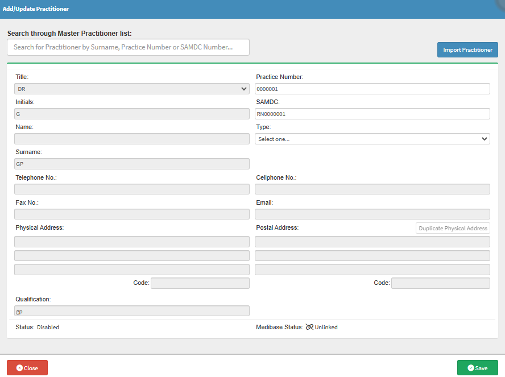Click the 'Disabled' status text
Screen dimensions: 505x377
48,328
